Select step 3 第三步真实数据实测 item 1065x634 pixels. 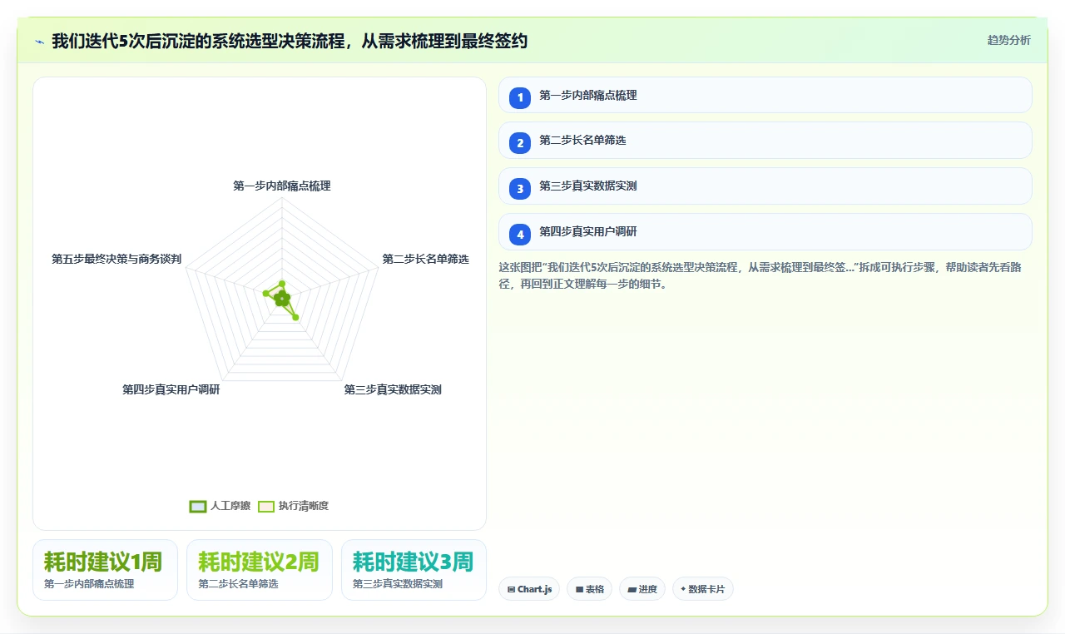coord(765,186)
